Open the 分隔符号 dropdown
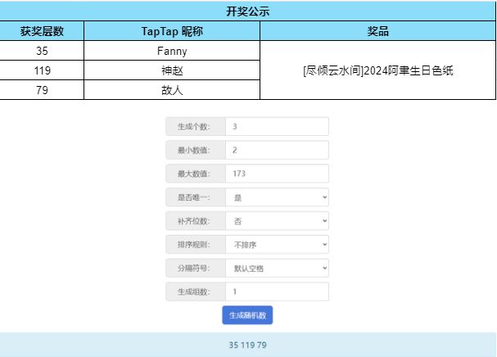This screenshot has width=497, height=357. tap(277, 269)
